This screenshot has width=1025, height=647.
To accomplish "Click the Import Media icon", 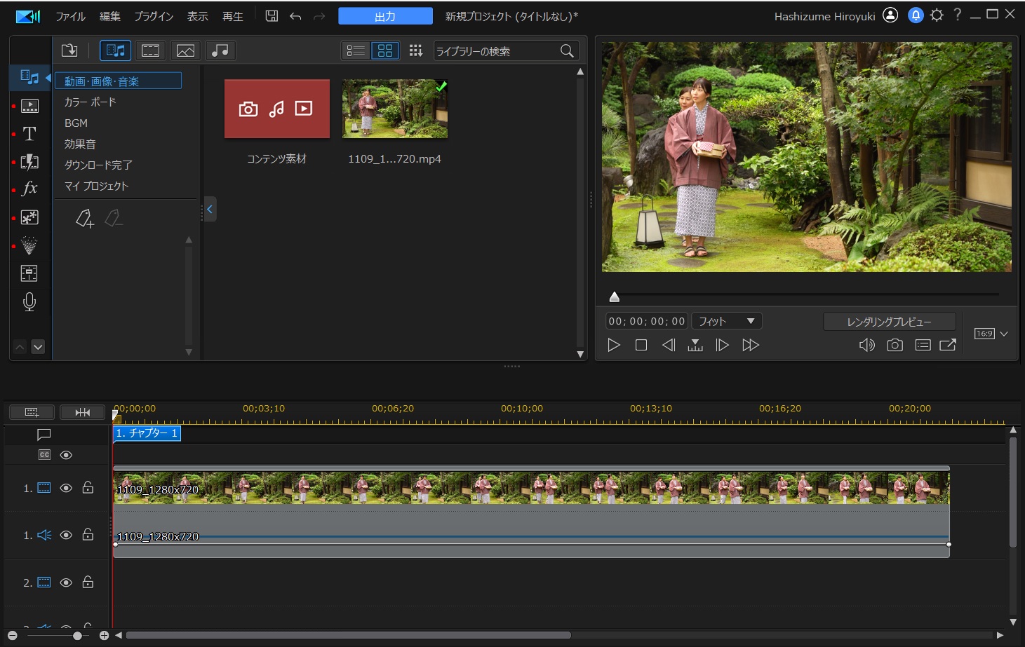I will [69, 50].
